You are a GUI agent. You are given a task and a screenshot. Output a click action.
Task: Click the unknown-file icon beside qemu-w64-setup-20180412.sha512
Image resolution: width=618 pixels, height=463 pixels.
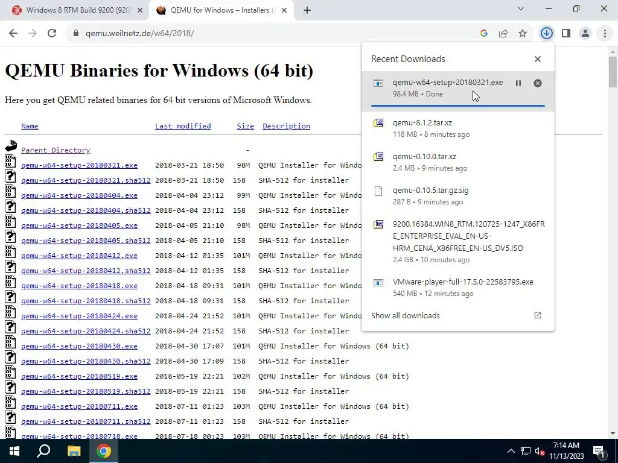[x=10, y=266]
